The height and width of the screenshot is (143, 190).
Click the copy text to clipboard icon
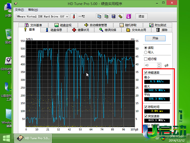pyautogui.click(x=99, y=17)
